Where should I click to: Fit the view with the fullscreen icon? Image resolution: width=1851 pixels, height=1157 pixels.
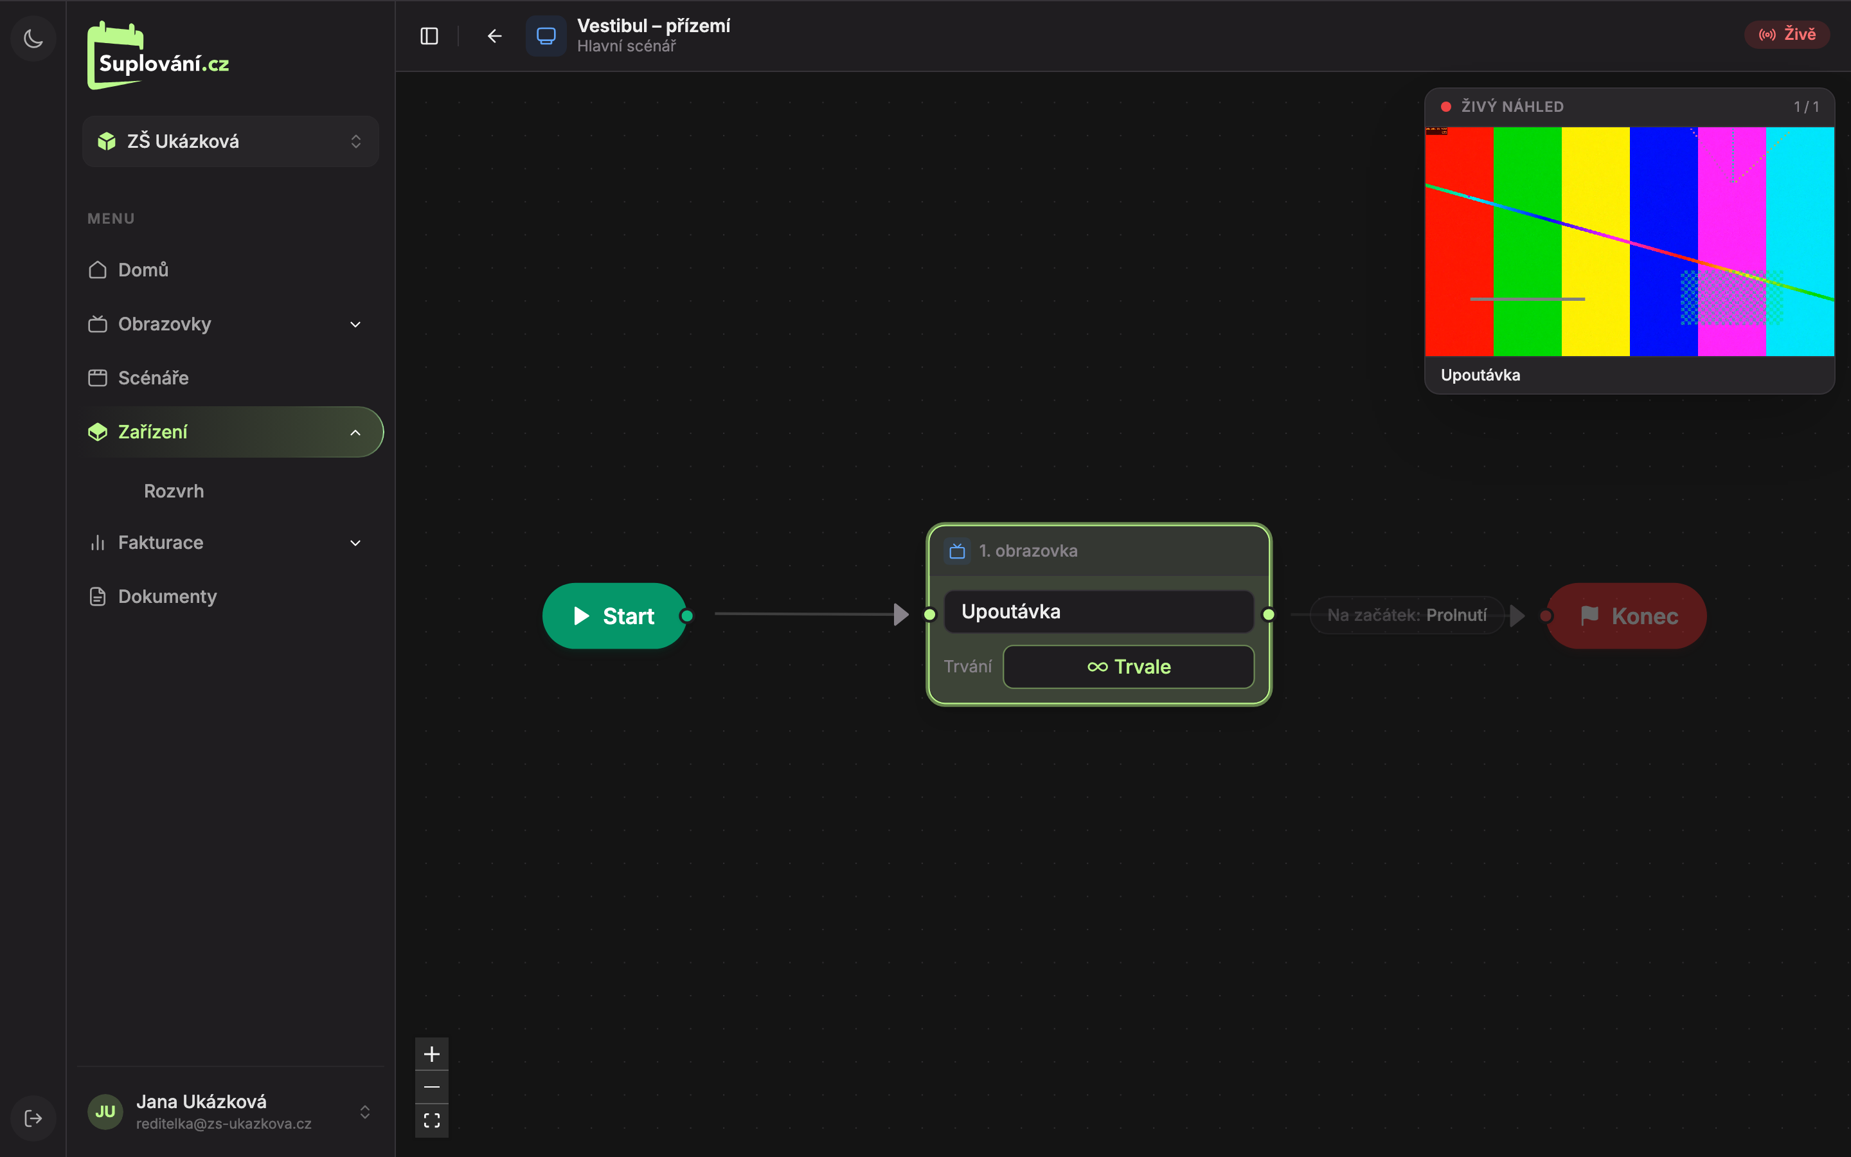pyautogui.click(x=431, y=1120)
